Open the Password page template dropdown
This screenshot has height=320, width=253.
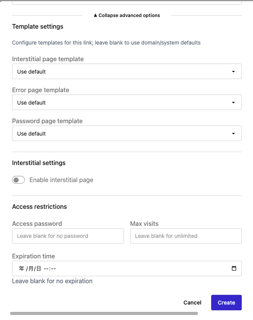coord(127,133)
